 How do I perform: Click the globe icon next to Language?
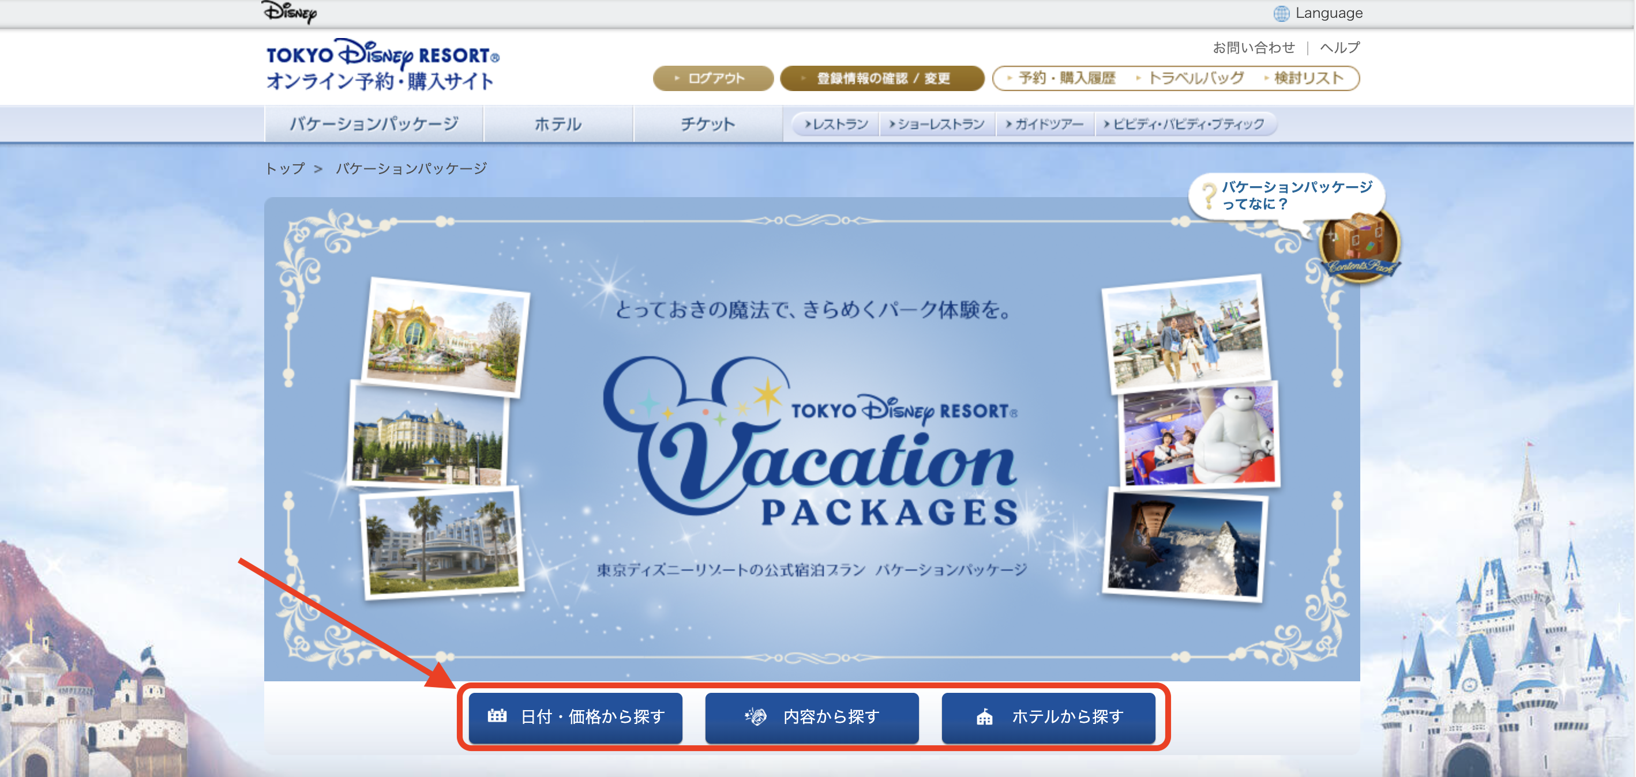click(x=1281, y=13)
